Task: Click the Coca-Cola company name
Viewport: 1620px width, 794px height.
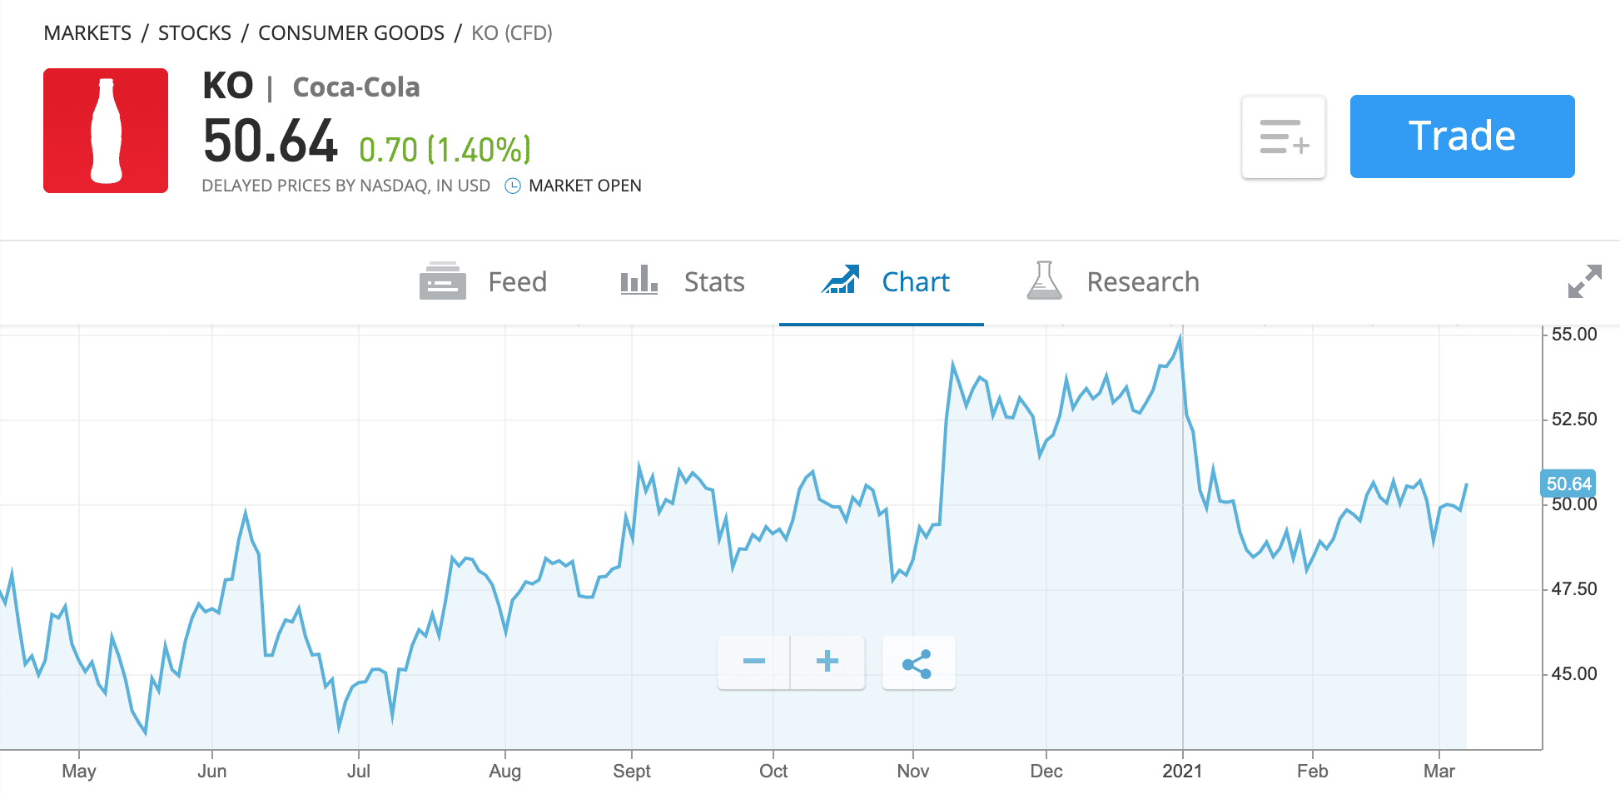Action: (x=356, y=87)
